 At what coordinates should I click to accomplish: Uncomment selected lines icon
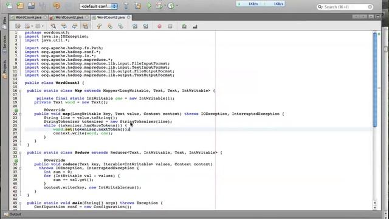pos(194,26)
